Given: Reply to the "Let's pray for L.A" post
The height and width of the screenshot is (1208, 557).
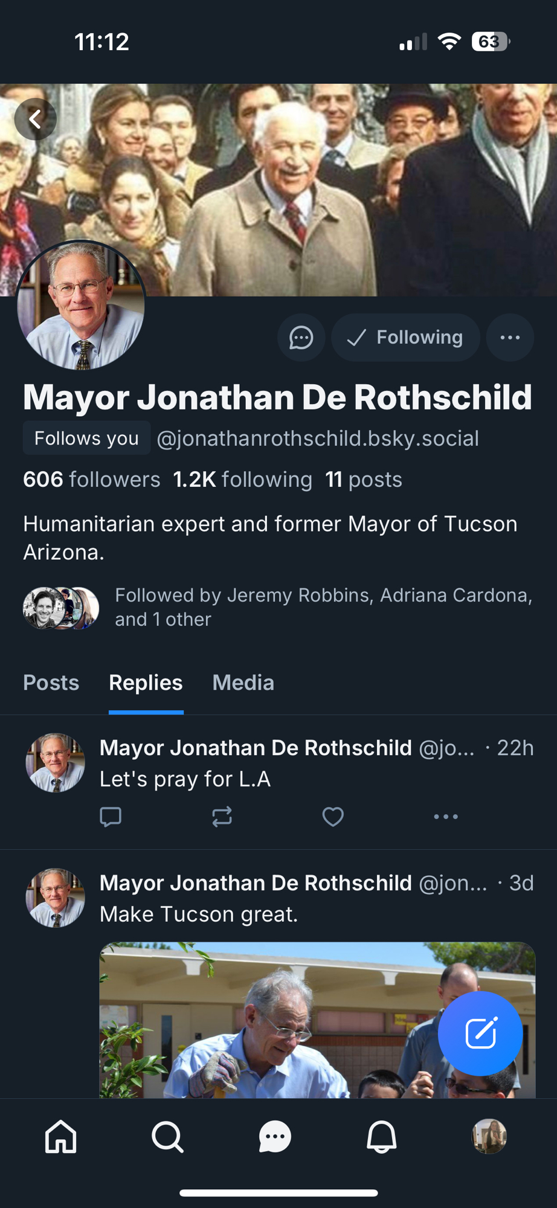Looking at the screenshot, I should point(111,817).
